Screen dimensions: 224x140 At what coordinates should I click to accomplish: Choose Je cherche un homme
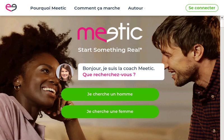click(x=110, y=94)
